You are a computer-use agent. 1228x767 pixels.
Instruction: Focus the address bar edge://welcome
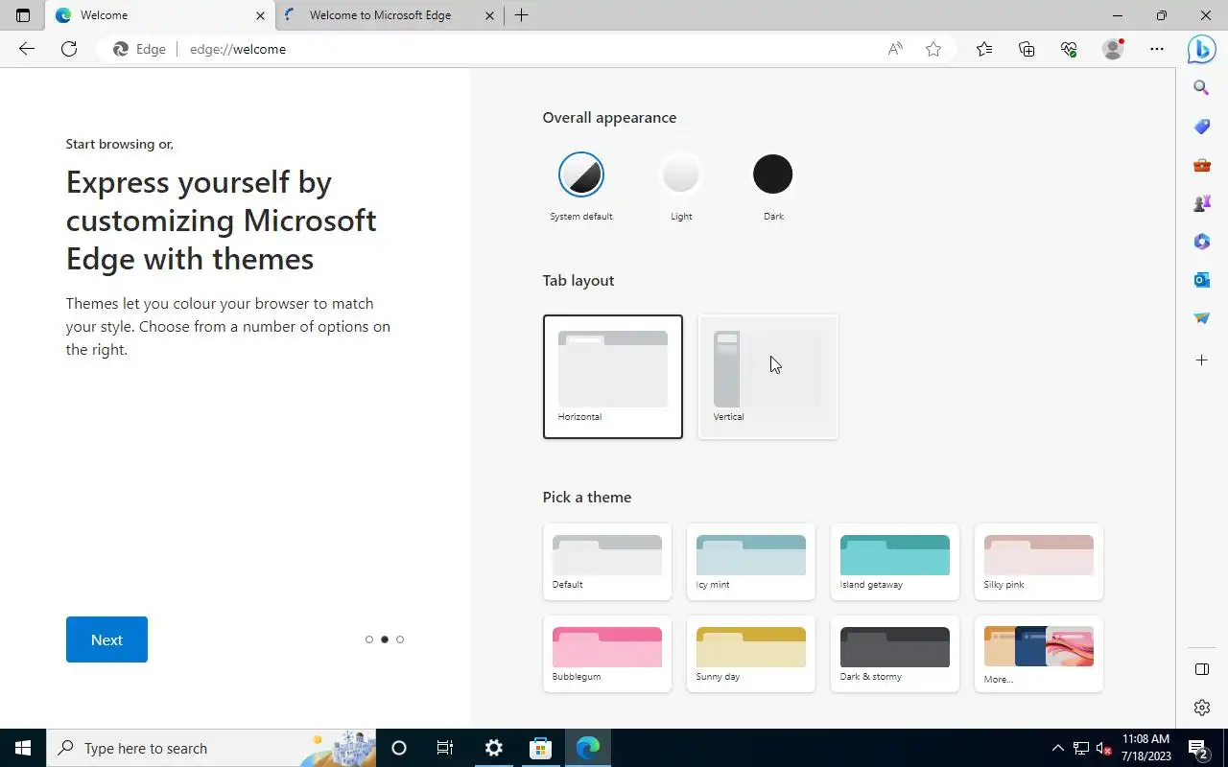[528, 49]
